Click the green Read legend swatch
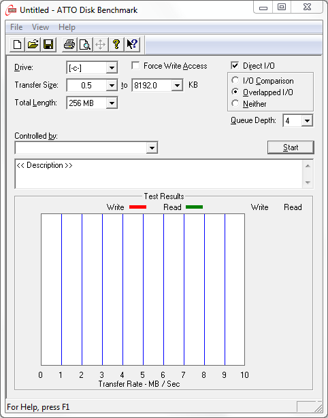Screen dimensions: 328x418 195,207
